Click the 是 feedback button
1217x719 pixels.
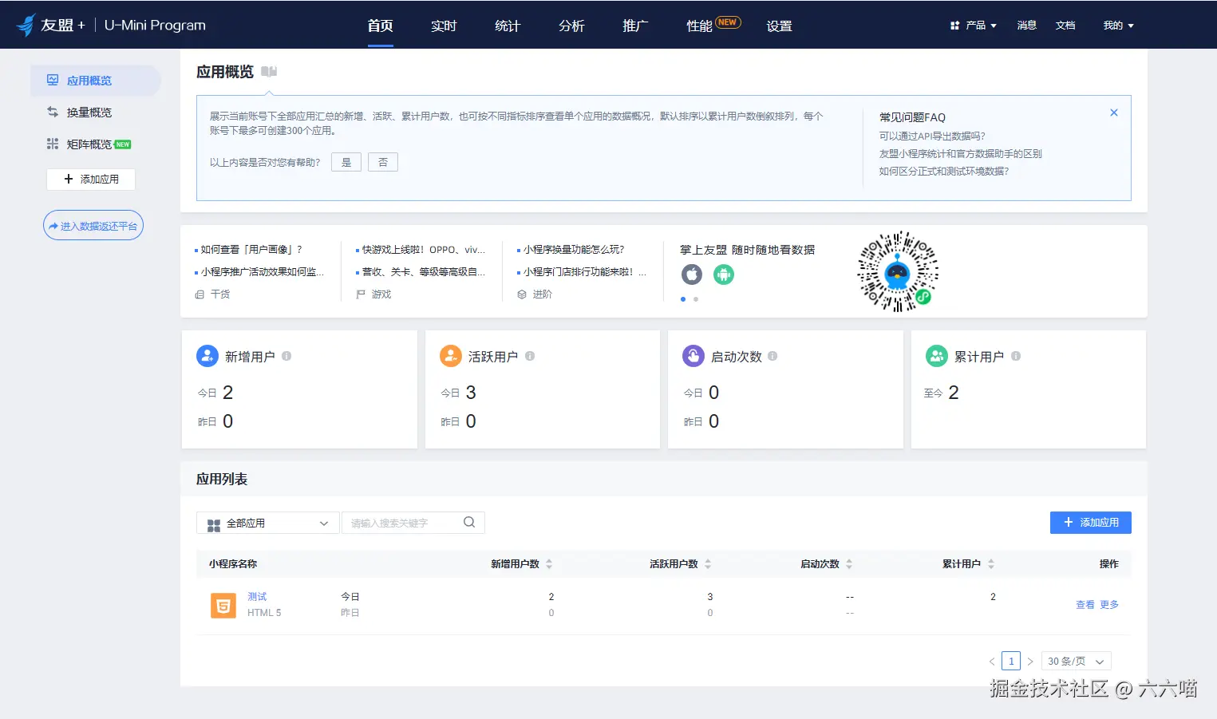346,162
